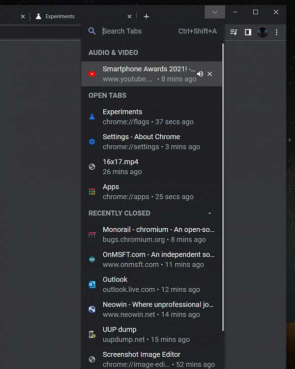Click the globe icon beside 16x17.mp4
Image resolution: width=295 pixels, height=369 pixels.
pos(92,167)
